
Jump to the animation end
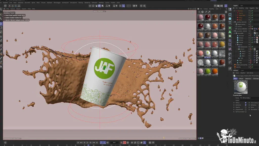point(97,142)
